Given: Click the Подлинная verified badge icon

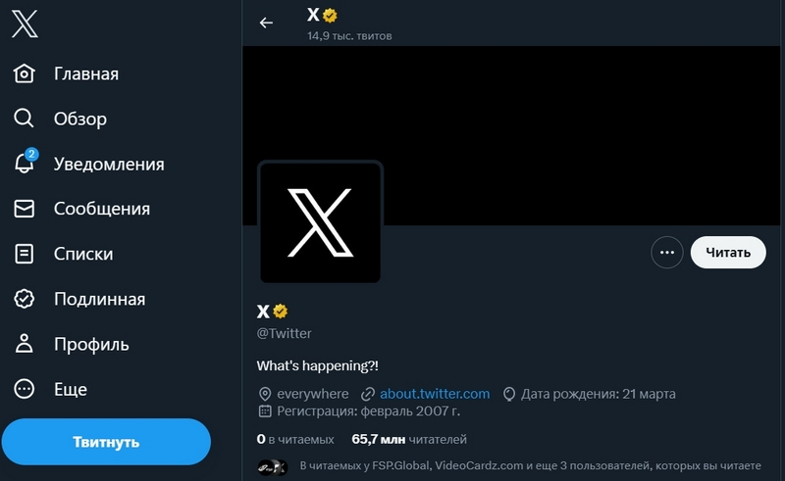Looking at the screenshot, I should (x=25, y=299).
